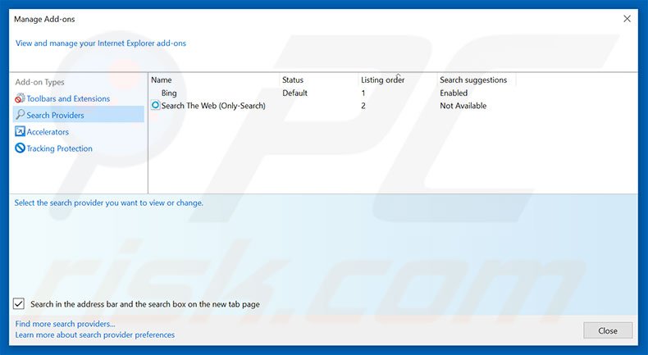Click the Search Providers magnifier icon
This screenshot has width=648, height=355.
[x=20, y=115]
